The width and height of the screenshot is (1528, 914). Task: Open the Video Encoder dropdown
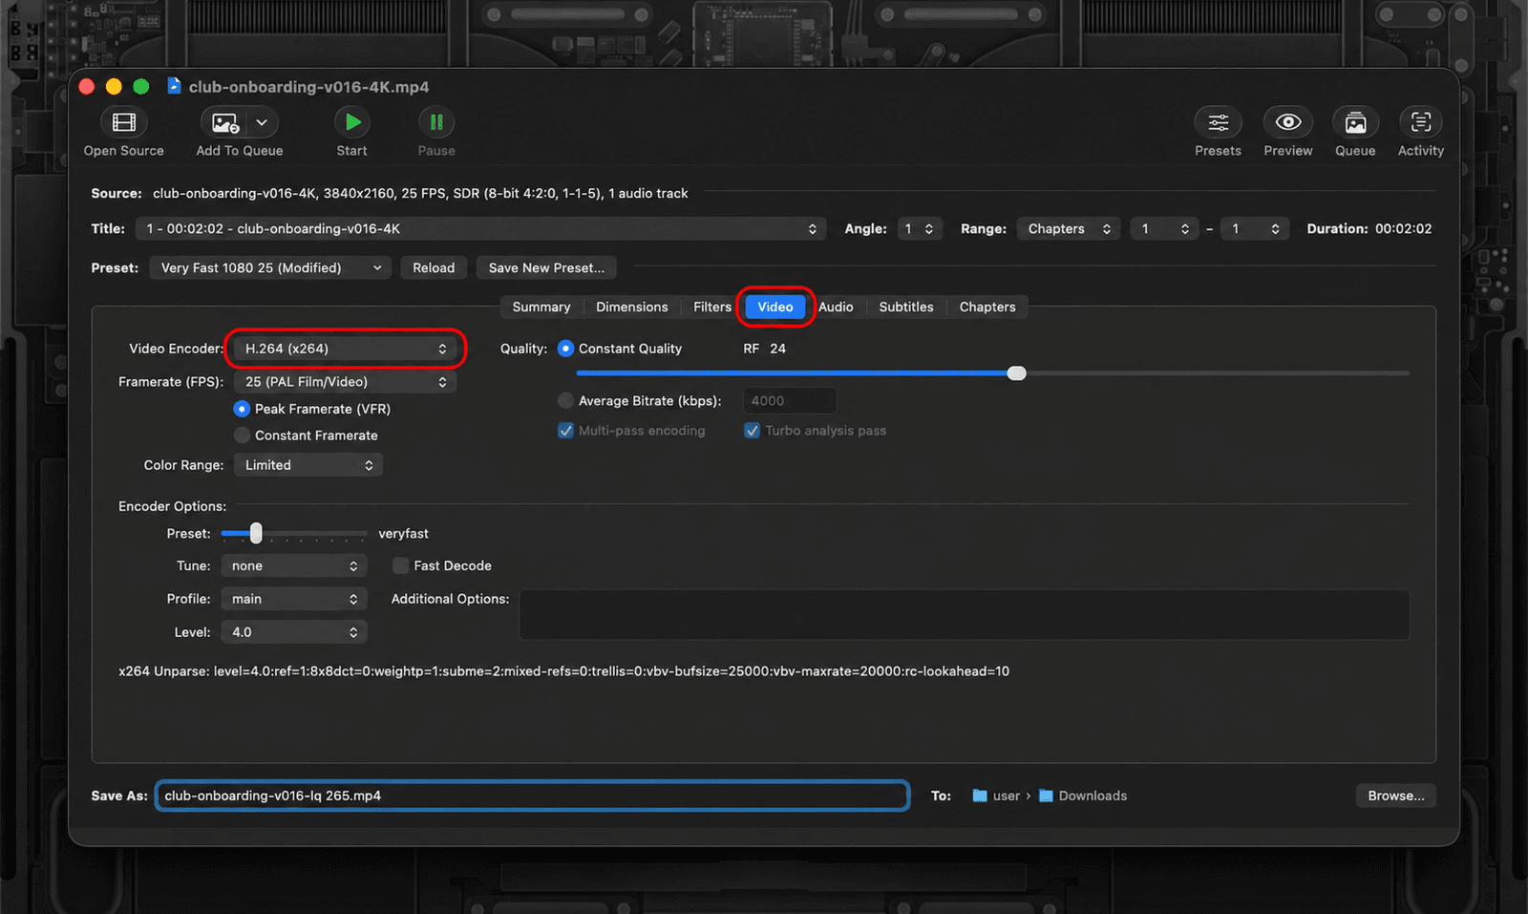[x=345, y=349]
